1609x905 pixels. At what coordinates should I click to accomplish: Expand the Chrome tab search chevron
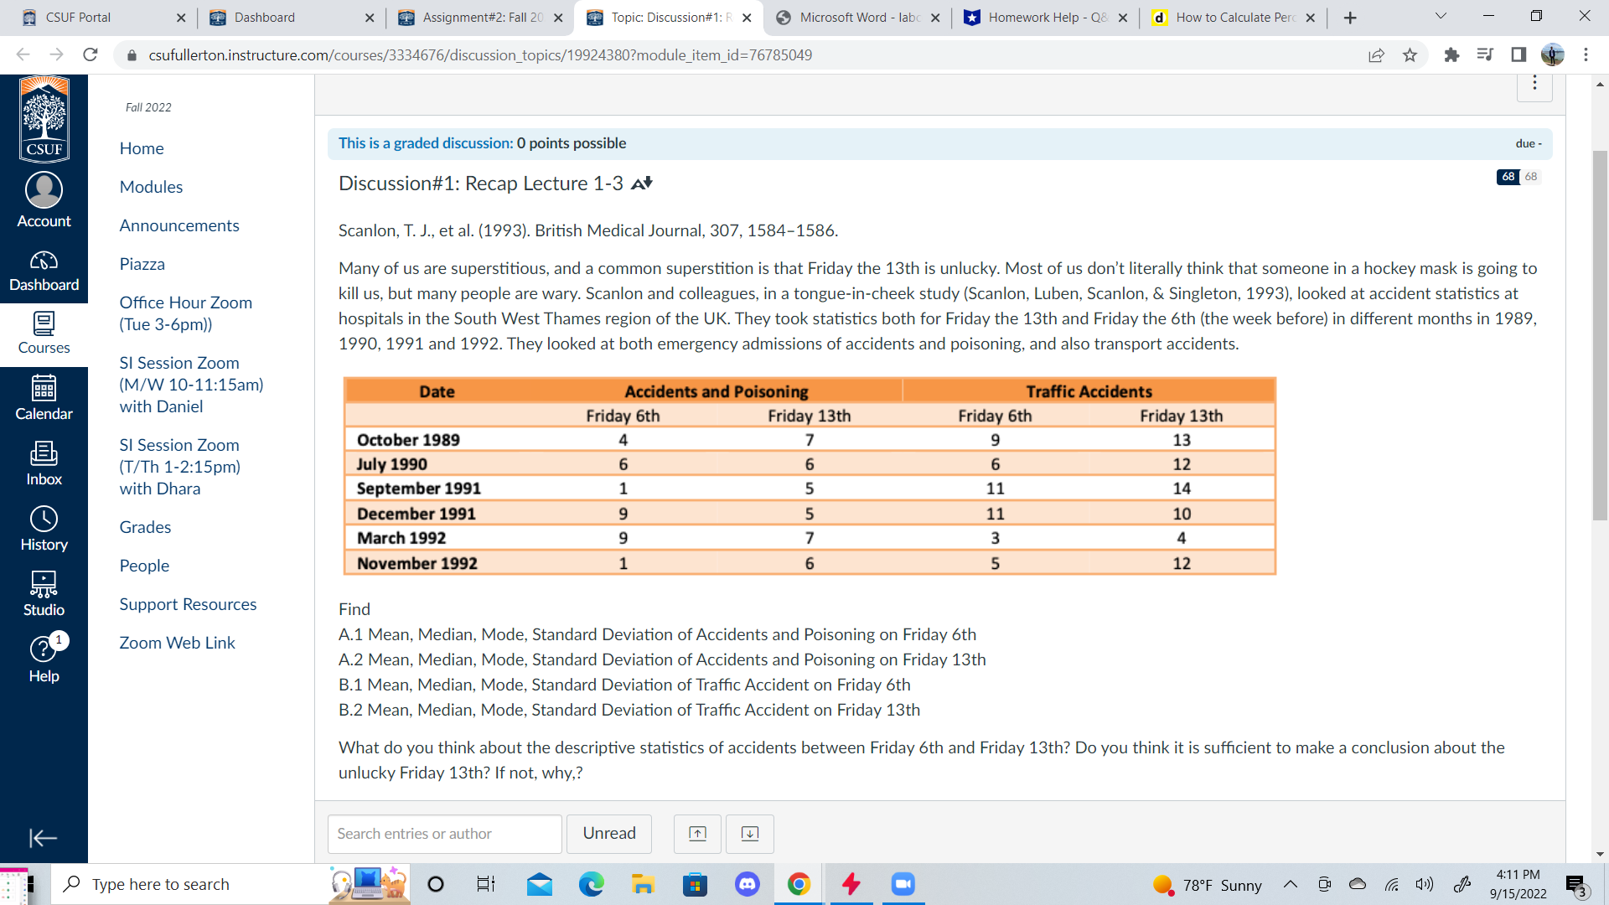click(1441, 17)
